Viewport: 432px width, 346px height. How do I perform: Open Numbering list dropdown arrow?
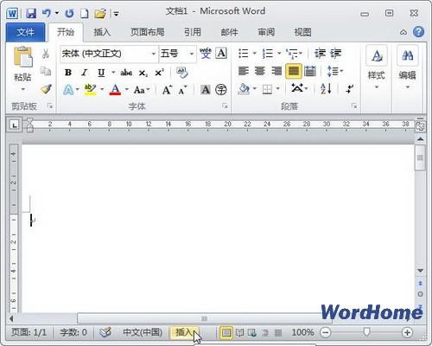279,54
